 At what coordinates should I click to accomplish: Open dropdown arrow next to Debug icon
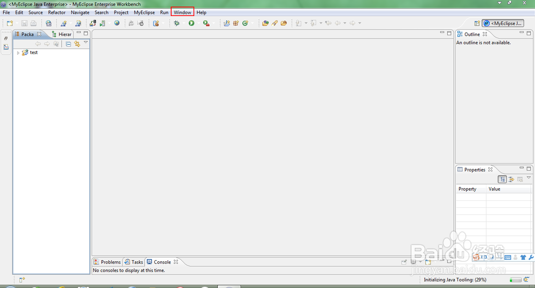click(184, 23)
